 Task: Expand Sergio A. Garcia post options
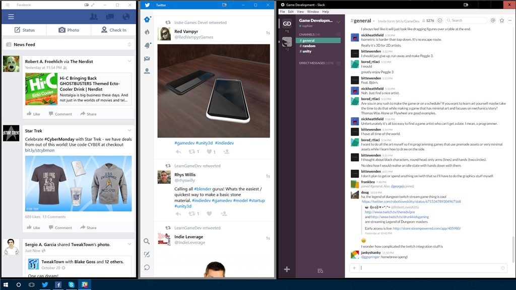pos(130,244)
